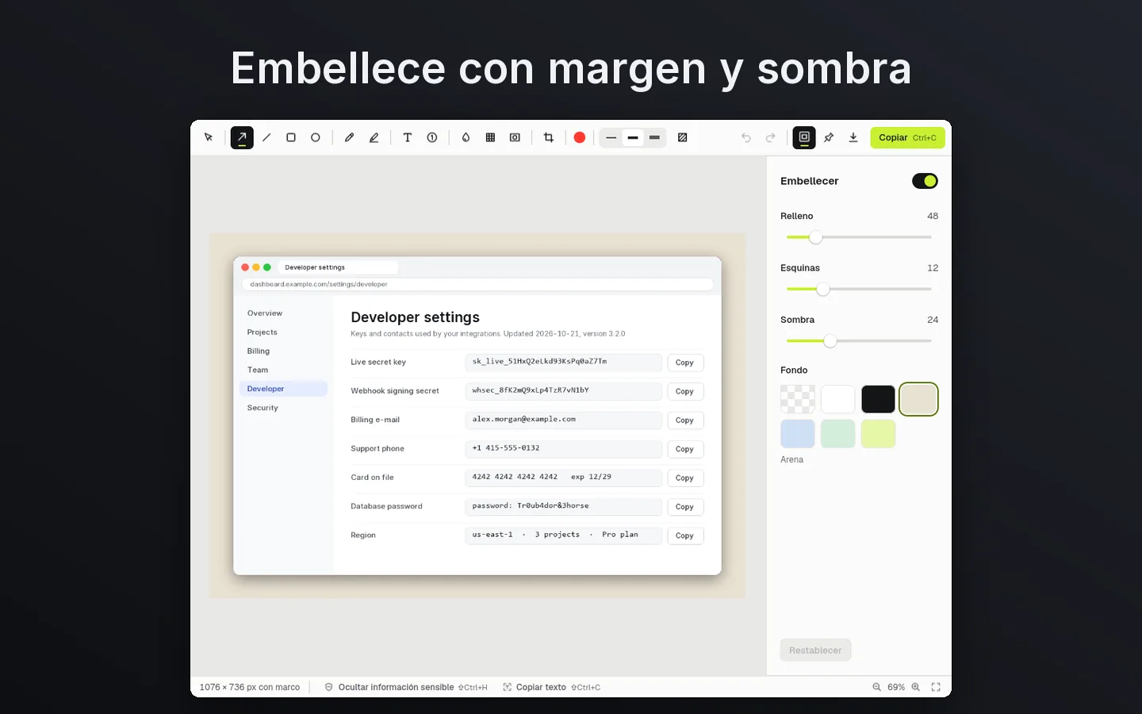Click Copiar texto in the status bar
This screenshot has width=1142, height=714.
pos(551,687)
